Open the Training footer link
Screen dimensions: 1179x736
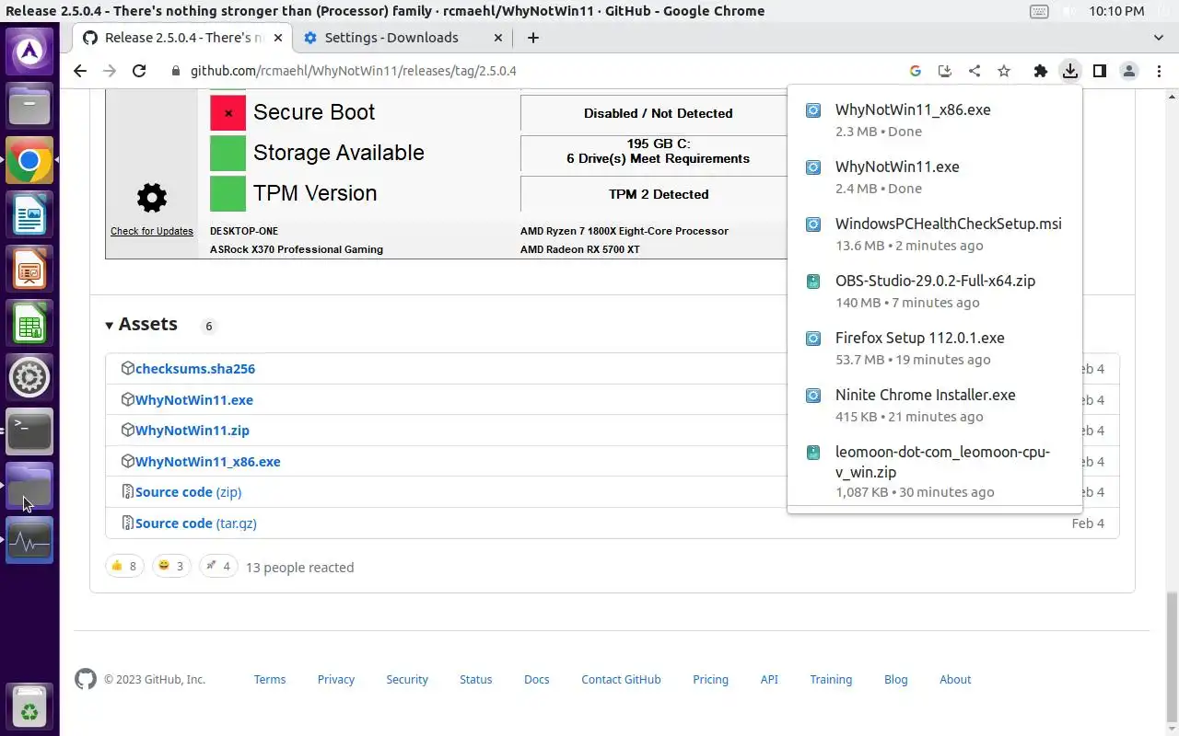click(831, 679)
